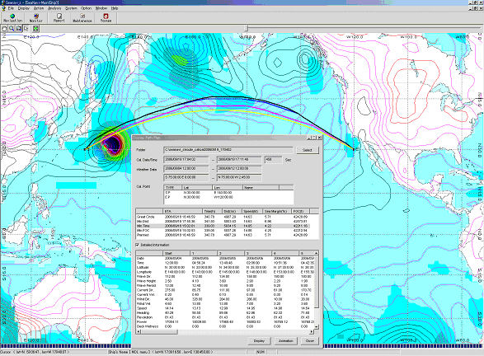The height and width of the screenshot is (356, 484).
Task: Click horizontal scrollbar of detailed table
Action: [224, 332]
